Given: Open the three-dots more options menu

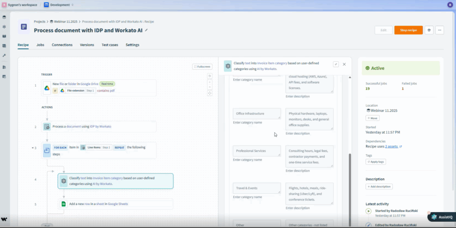Looking at the screenshot, I should coord(440,30).
